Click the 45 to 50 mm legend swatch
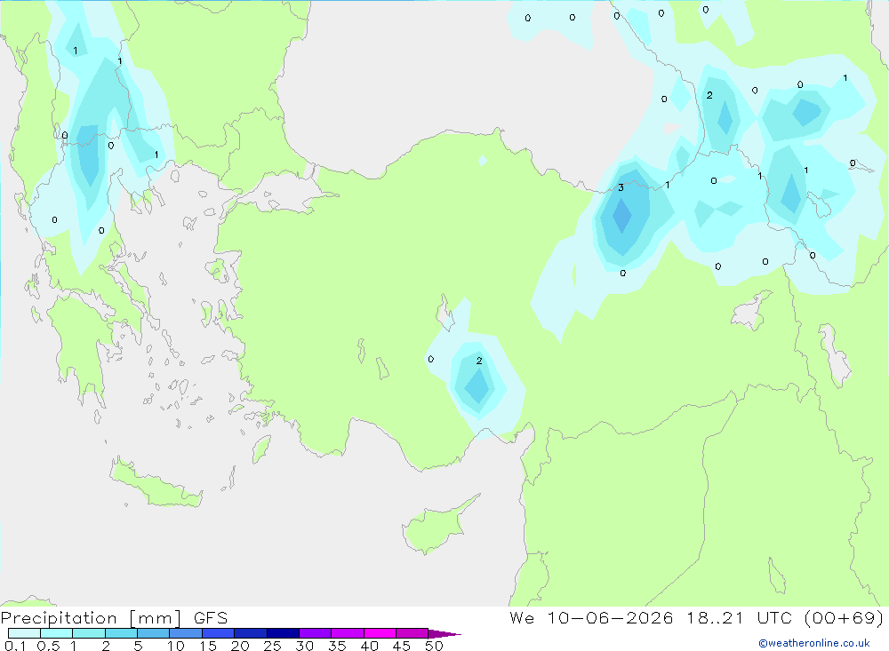 pyautogui.click(x=412, y=633)
